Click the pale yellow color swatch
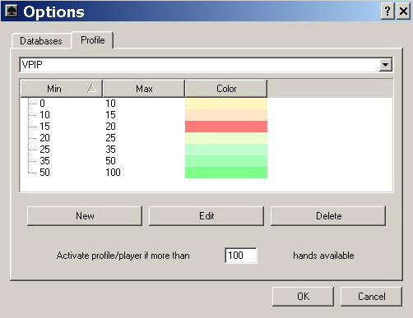413x318 pixels. (x=226, y=104)
